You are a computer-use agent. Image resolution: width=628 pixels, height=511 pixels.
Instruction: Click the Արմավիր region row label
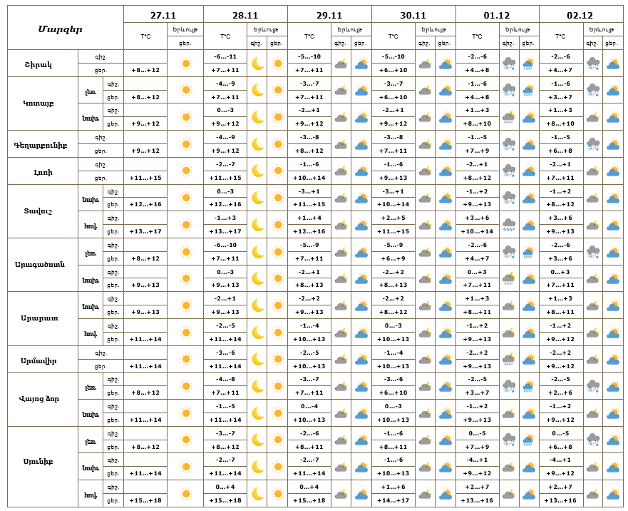pyautogui.click(x=43, y=360)
